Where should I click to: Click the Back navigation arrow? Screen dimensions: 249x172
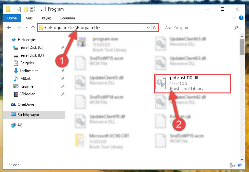(x=9, y=27)
